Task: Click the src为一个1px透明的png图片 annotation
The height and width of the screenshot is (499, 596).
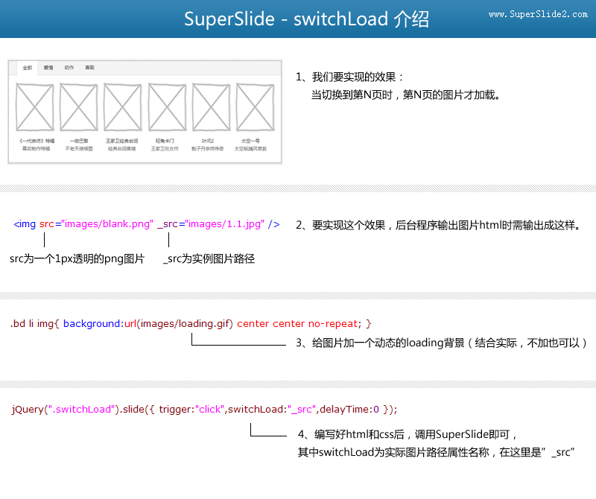Action: [77, 259]
